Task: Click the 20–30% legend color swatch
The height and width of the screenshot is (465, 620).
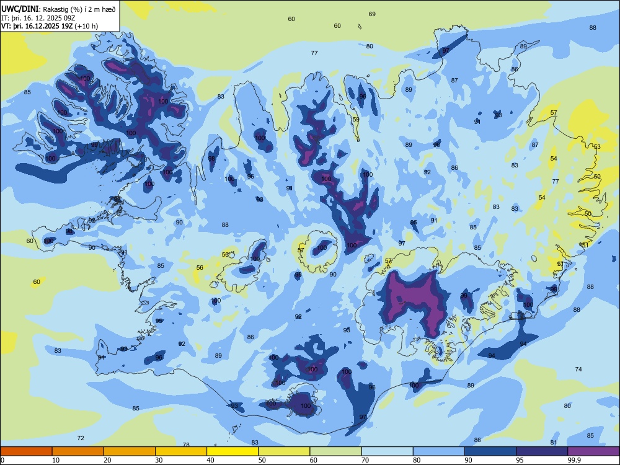Action: (130, 451)
